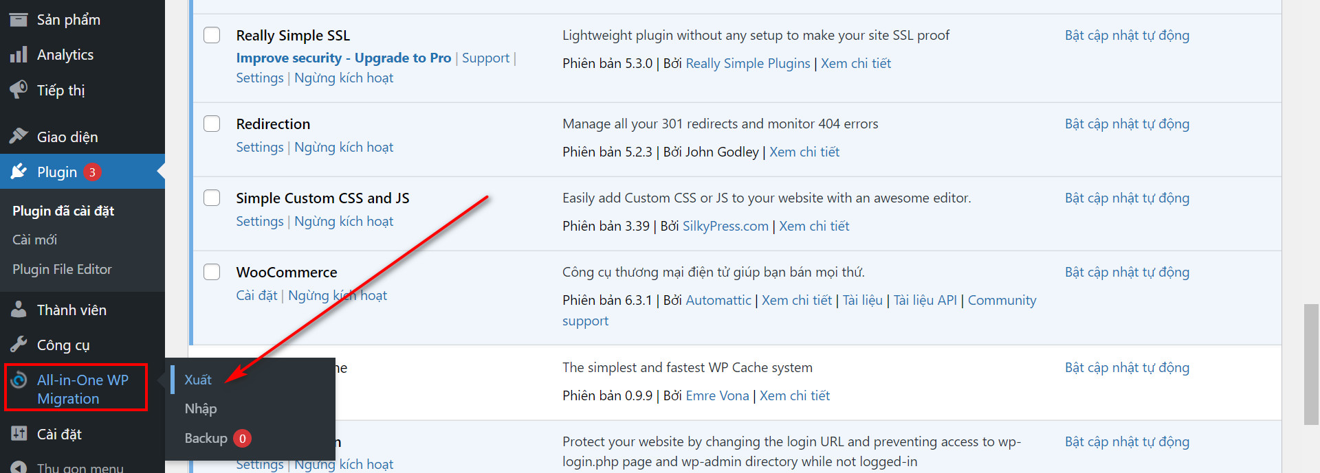Open Nhập in the migration submenu

coord(201,408)
